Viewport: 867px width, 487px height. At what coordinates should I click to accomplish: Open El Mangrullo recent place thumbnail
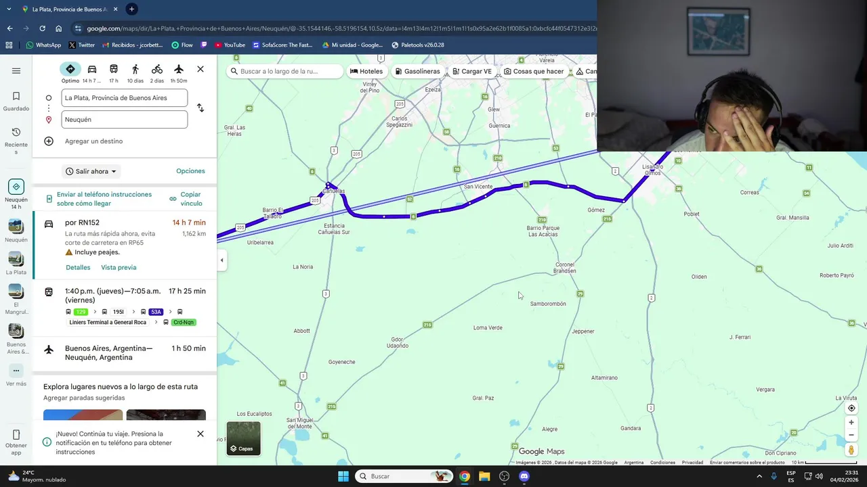16,300
